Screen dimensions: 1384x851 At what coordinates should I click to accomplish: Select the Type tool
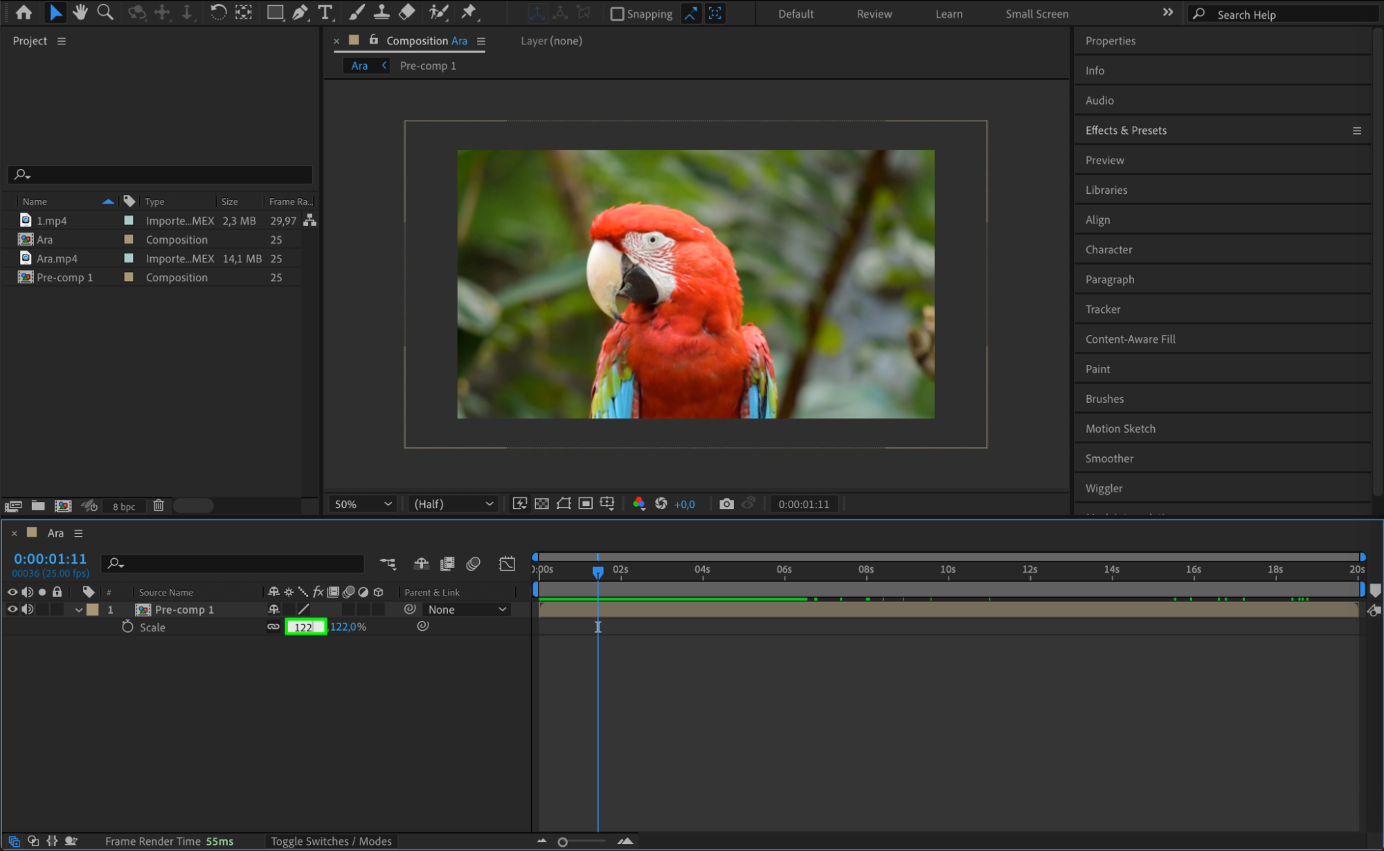click(x=325, y=12)
